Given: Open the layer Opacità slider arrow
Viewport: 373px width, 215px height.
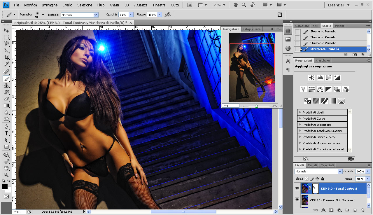Looking at the screenshot, I should [x=367, y=171].
